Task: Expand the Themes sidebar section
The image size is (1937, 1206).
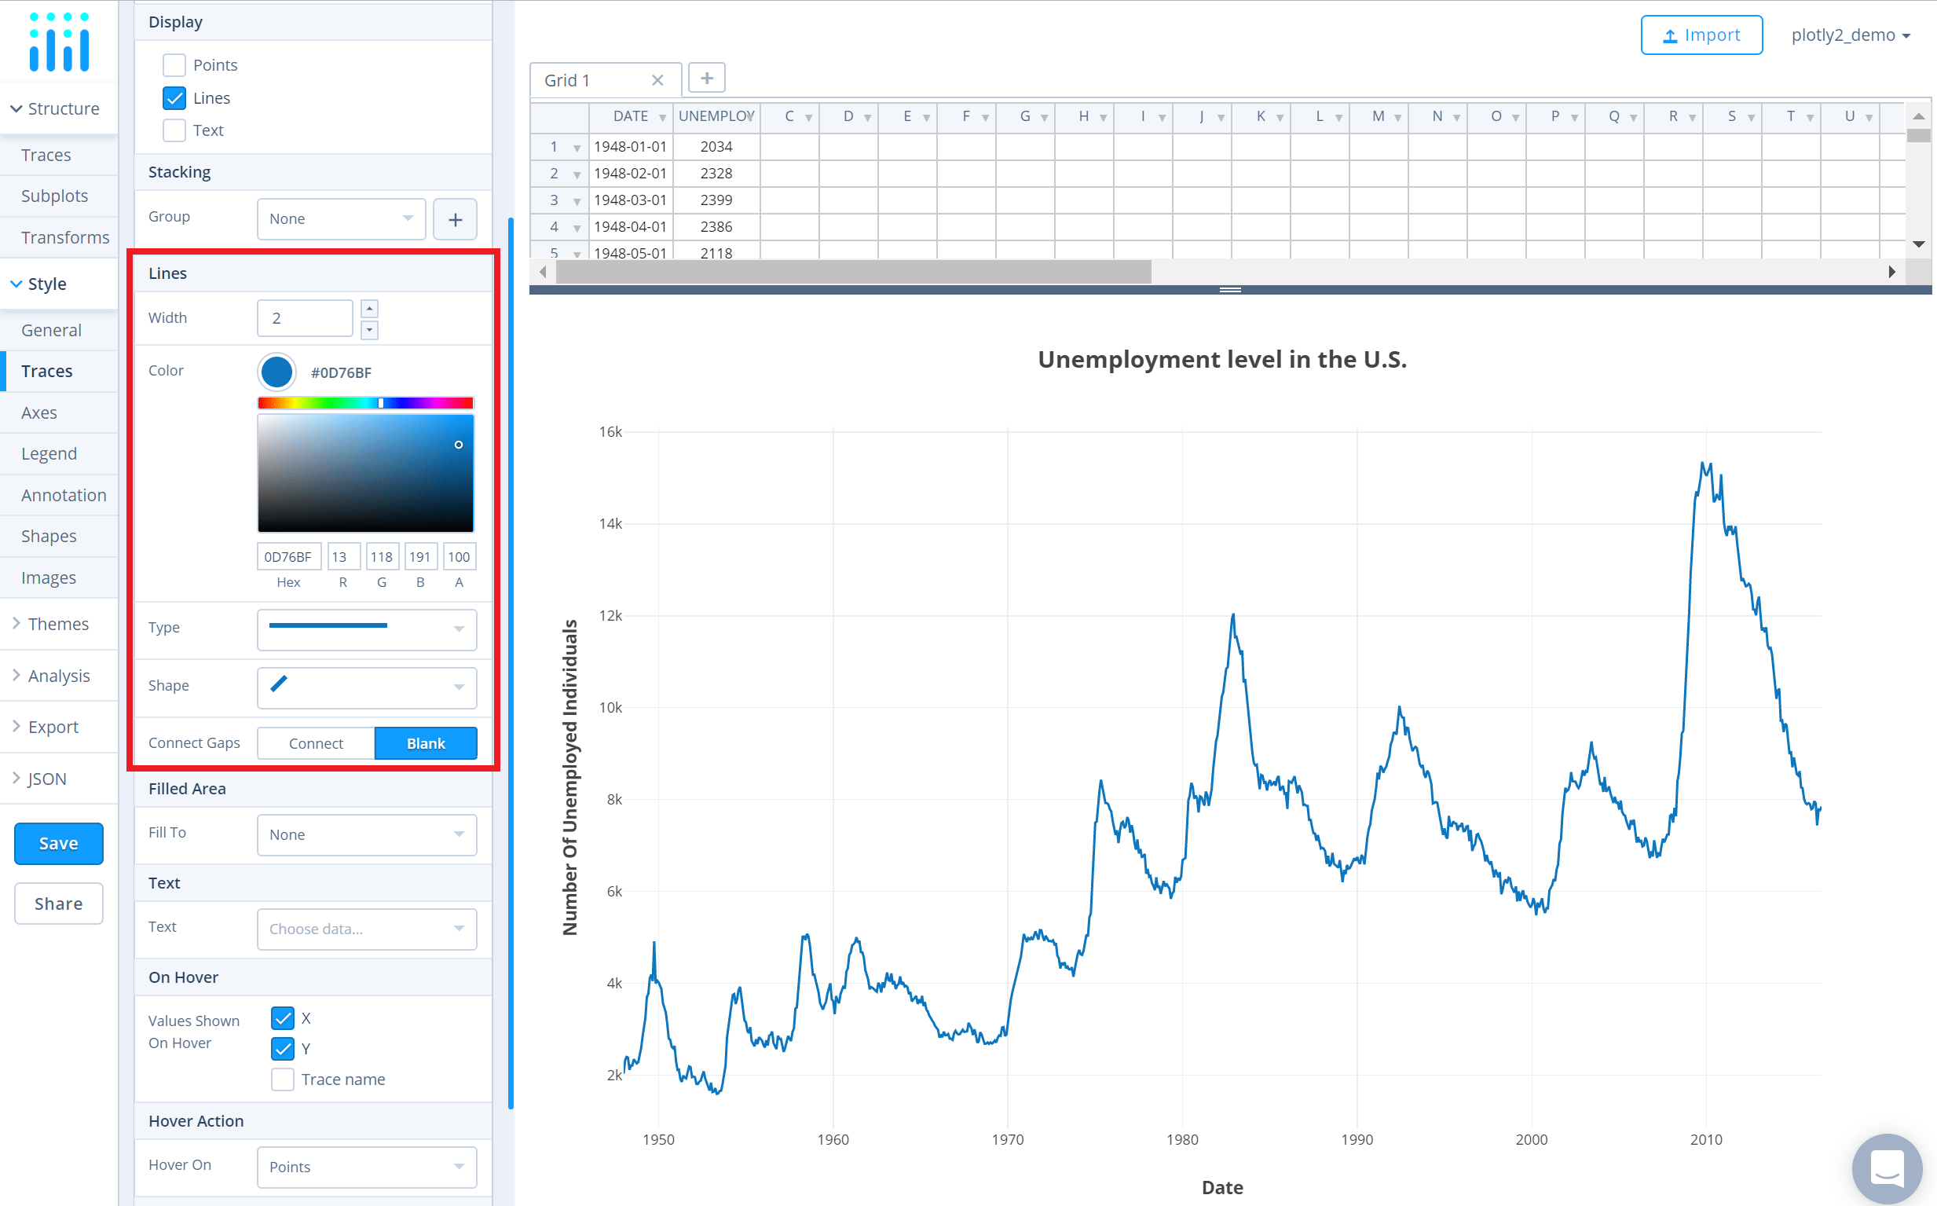Action: pos(57,624)
